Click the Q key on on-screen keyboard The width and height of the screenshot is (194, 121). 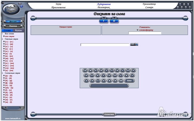point(85,71)
